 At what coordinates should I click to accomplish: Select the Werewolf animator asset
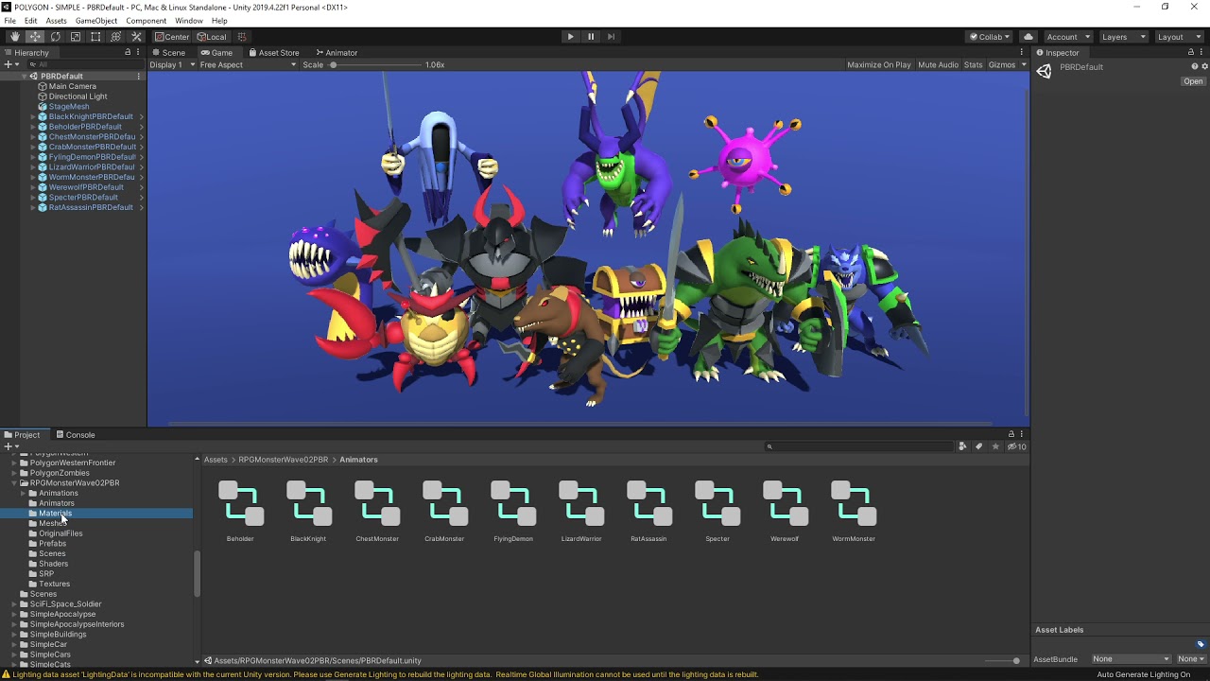coord(785,512)
